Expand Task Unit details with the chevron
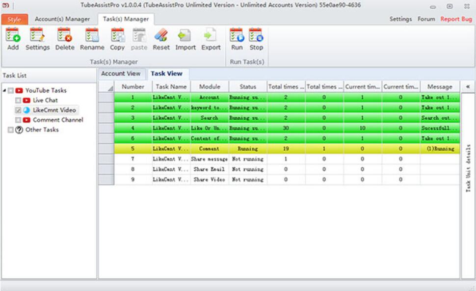The width and height of the screenshot is (476, 291). pyautogui.click(x=468, y=87)
